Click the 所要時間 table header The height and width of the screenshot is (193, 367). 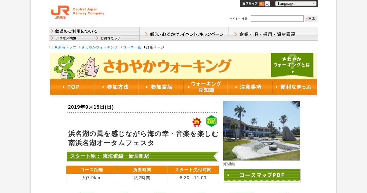tap(142, 170)
